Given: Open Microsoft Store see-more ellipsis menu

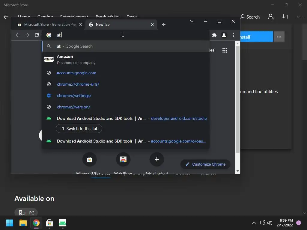Looking at the screenshot, I should click(x=300, y=17).
